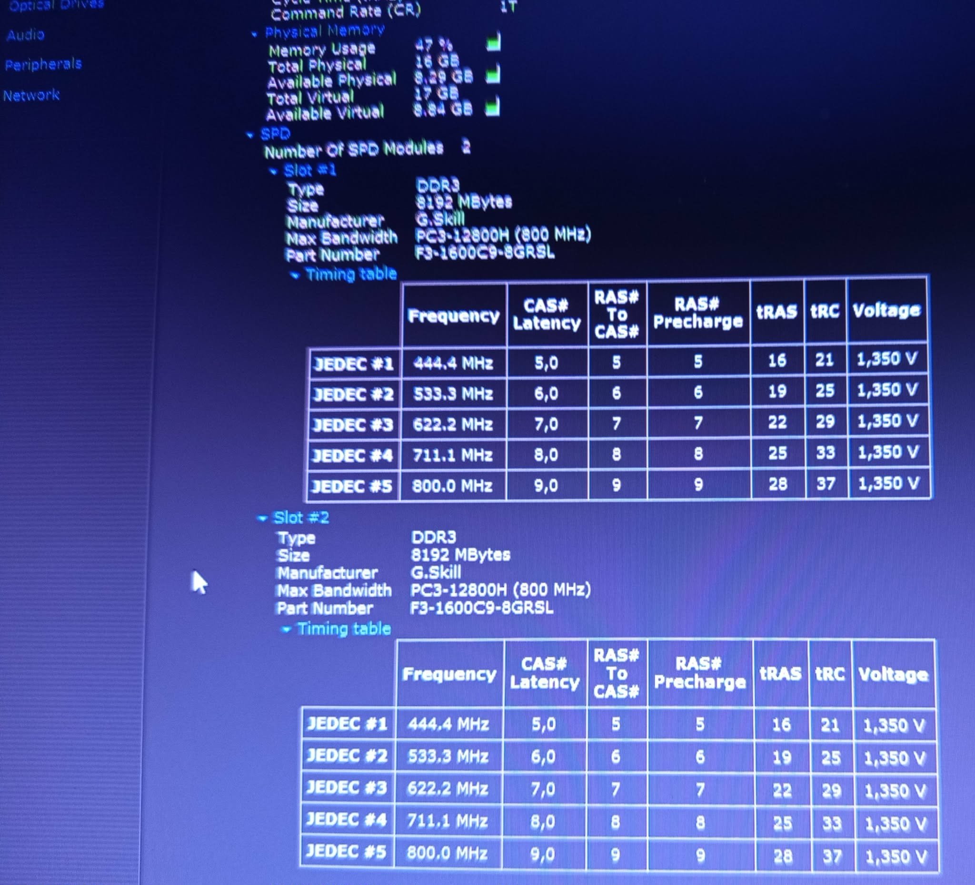Collapse Slot #2's Timing table
Screen dimensions: 975x885
coord(286,629)
